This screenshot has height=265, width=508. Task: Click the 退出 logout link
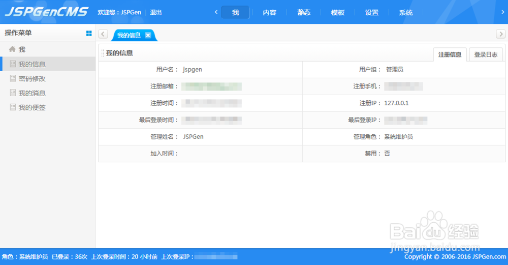(155, 12)
